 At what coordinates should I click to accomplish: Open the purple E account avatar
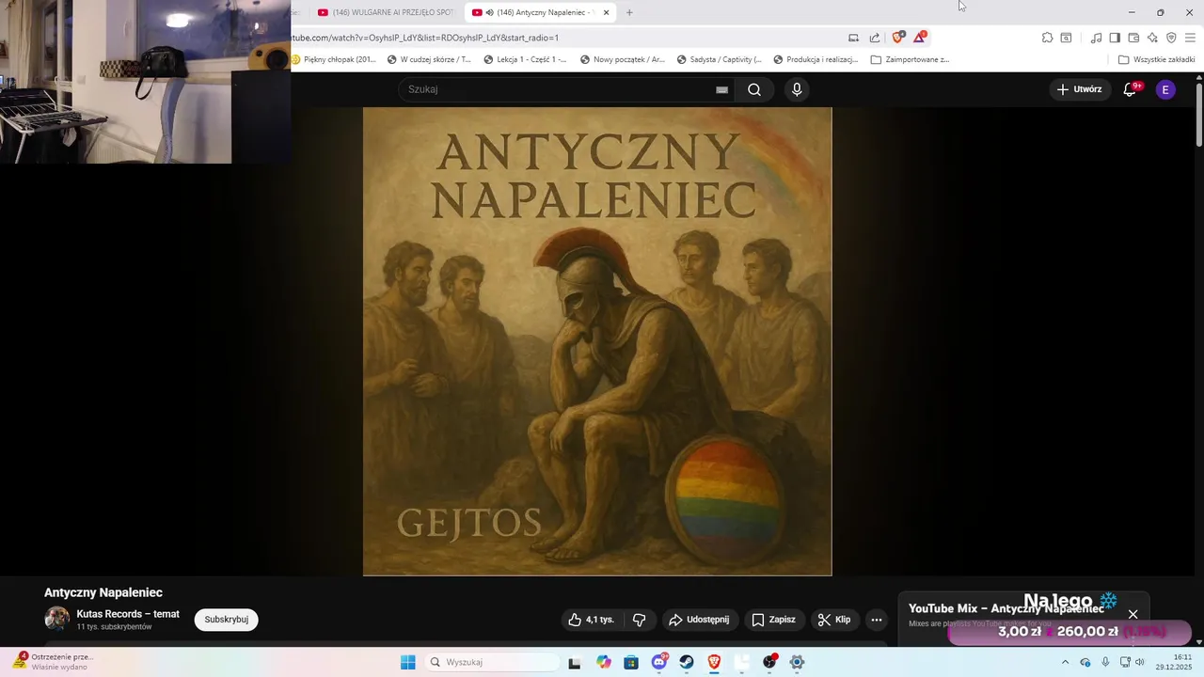click(1165, 89)
